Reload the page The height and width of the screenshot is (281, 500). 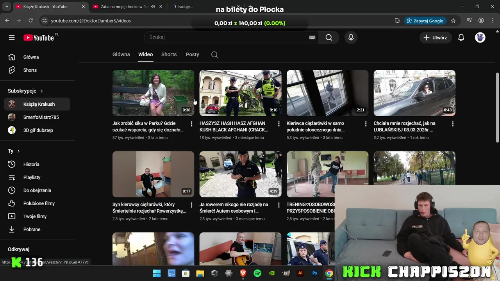(30, 21)
